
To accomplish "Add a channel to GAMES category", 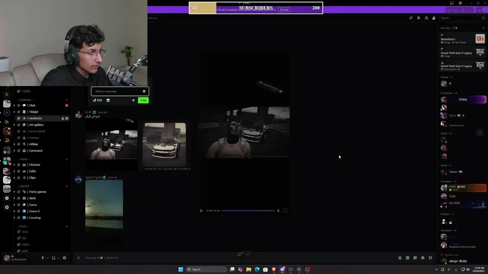I will coord(67,186).
